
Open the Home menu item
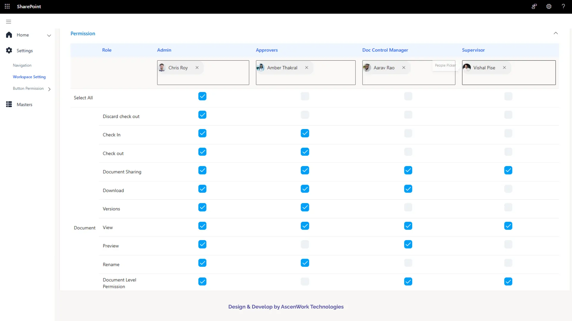23,35
